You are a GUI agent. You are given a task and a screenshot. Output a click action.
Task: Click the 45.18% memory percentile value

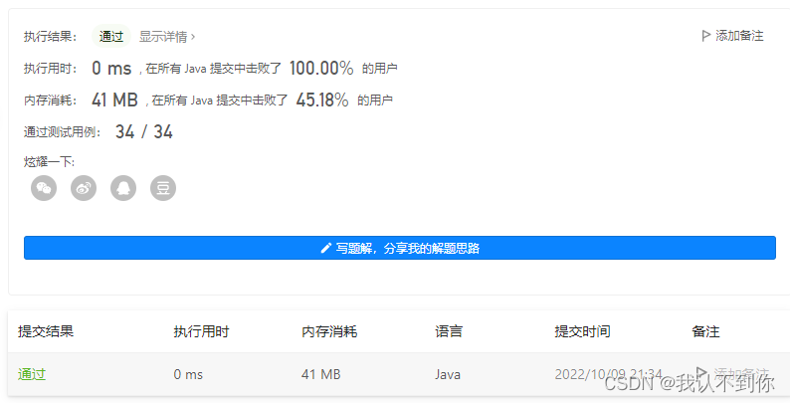pyautogui.click(x=322, y=100)
